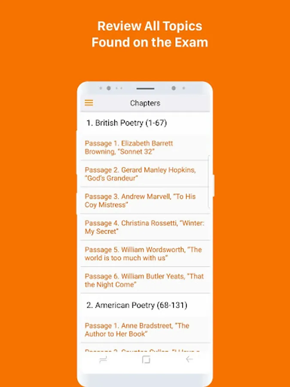Open Passage 6 William Butler Yeats passage
The image size is (290, 387).
pyautogui.click(x=145, y=280)
